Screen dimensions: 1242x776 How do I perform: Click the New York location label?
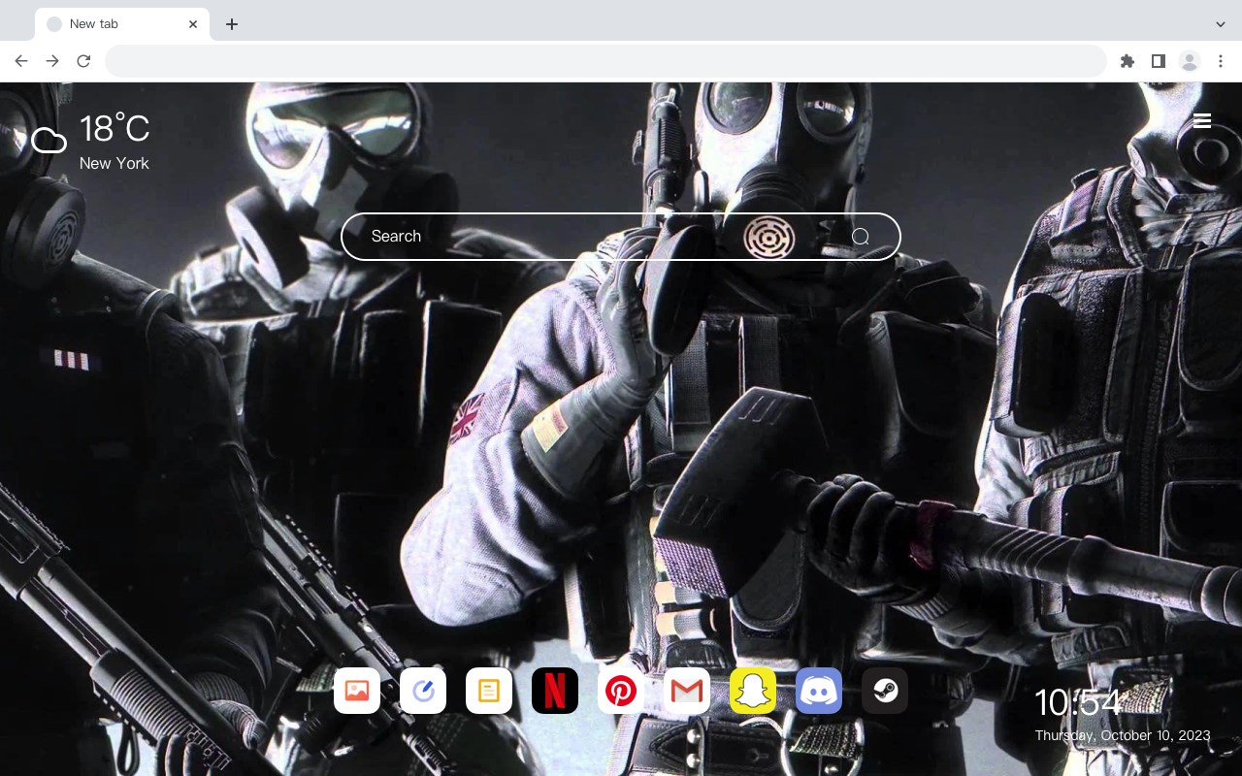coord(114,163)
